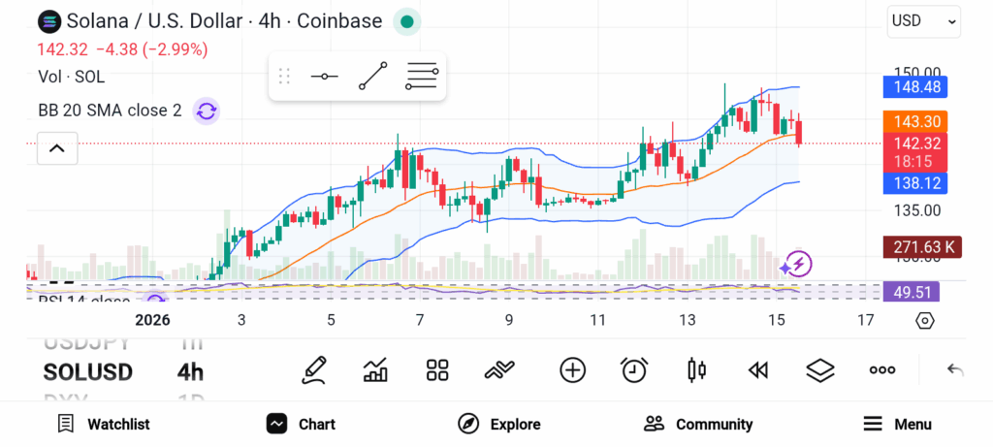Switch to the Watchlist tab
The width and height of the screenshot is (993, 447).
point(104,424)
